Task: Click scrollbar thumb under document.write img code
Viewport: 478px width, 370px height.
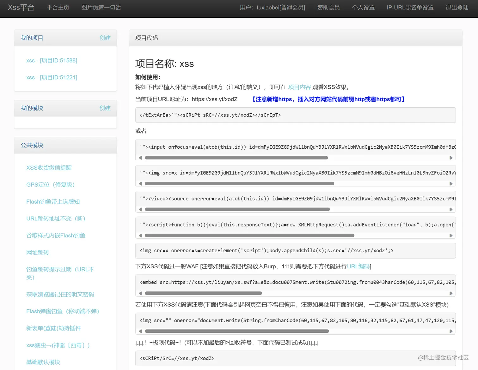Action: tap(237, 331)
